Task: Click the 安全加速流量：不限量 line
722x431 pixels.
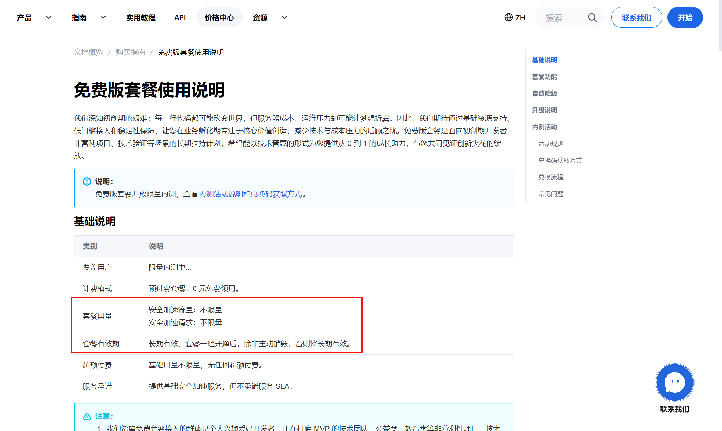Action: click(x=185, y=310)
